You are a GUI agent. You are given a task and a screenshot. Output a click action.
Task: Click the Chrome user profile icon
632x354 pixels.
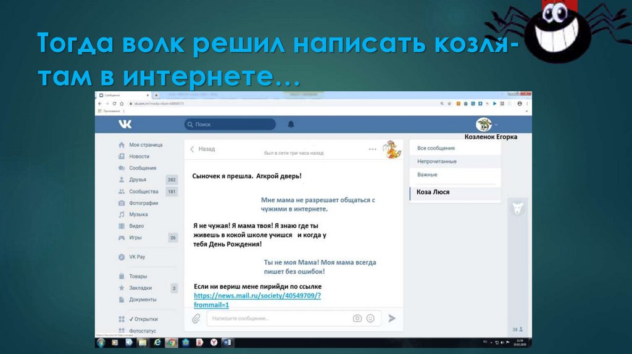520,104
